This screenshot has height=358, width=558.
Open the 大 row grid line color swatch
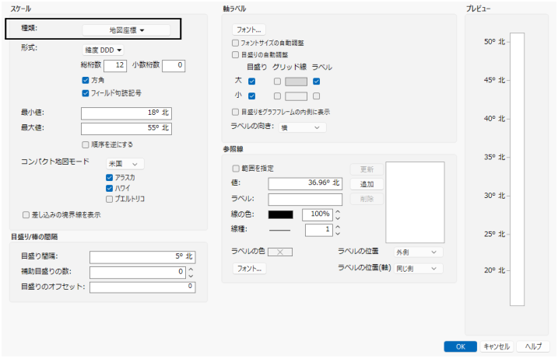[x=296, y=82]
